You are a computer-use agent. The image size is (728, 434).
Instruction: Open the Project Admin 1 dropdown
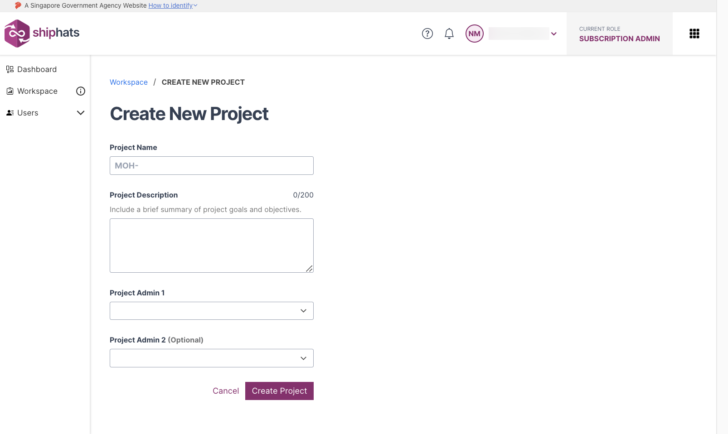coord(212,311)
